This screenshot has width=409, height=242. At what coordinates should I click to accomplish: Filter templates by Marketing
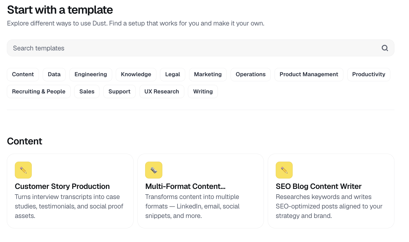[208, 74]
